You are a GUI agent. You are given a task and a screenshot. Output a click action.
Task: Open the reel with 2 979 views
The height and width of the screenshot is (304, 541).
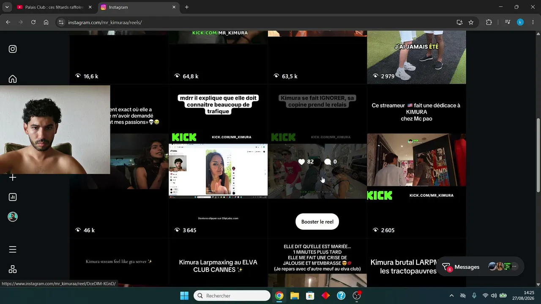coord(416,57)
